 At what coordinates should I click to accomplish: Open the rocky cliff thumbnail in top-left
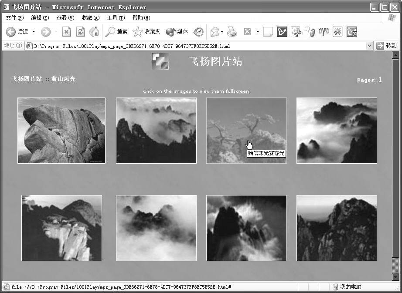61,131
